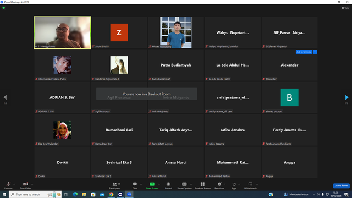Select ahmad buchori's B avatar

coord(290,97)
